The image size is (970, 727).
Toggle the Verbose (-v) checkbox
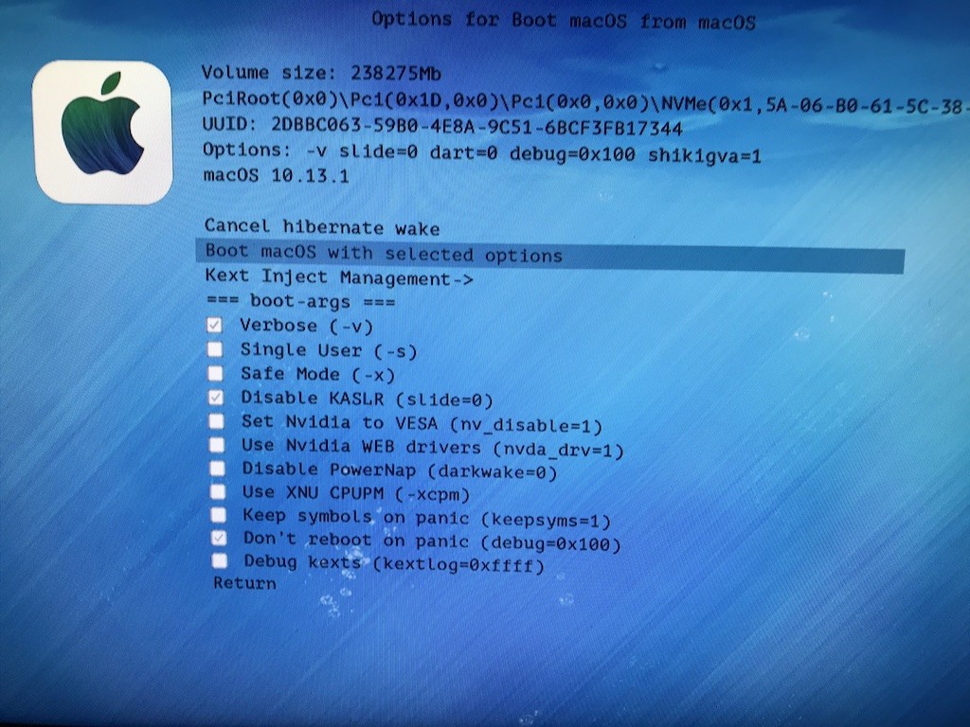tap(215, 325)
